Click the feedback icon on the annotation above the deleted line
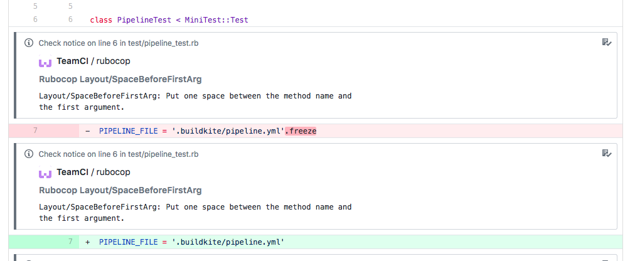The width and height of the screenshot is (635, 261). [x=606, y=43]
